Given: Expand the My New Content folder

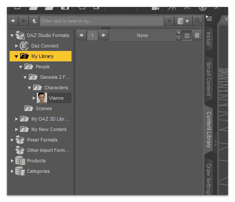Looking at the screenshot, I should (x=16, y=129).
